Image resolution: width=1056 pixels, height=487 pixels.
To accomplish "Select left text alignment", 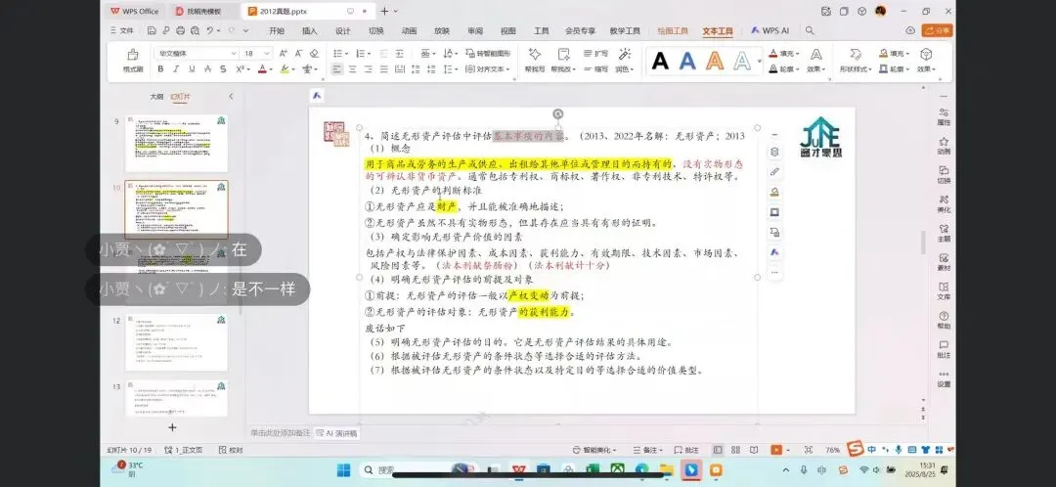I will 336,68.
